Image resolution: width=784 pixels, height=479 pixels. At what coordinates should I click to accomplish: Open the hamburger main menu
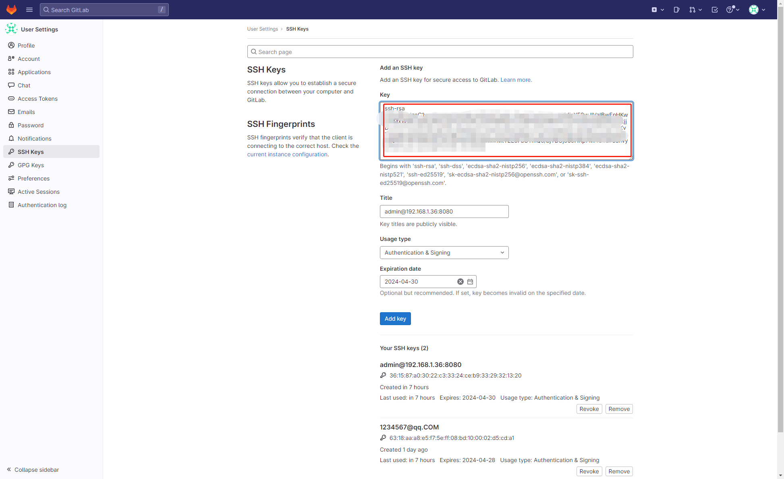29,10
